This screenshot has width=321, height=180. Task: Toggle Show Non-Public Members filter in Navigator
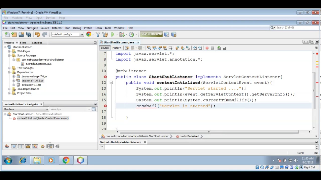pos(28,146)
